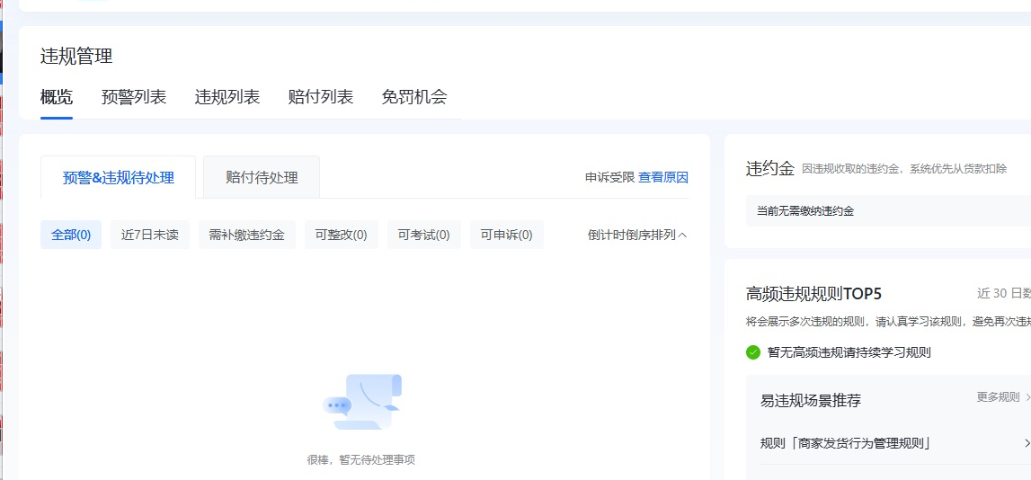Open the 赔付列表 tab
Viewport: 1031px width, 480px height.
click(321, 97)
